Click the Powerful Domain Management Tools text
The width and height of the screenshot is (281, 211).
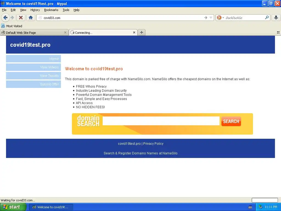104,95
